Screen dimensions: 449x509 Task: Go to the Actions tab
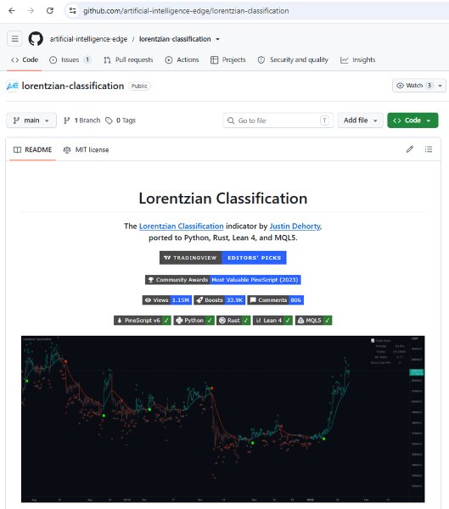click(x=182, y=59)
